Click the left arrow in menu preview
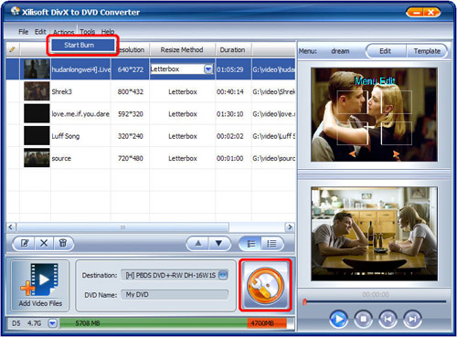The image size is (457, 337). point(352,153)
